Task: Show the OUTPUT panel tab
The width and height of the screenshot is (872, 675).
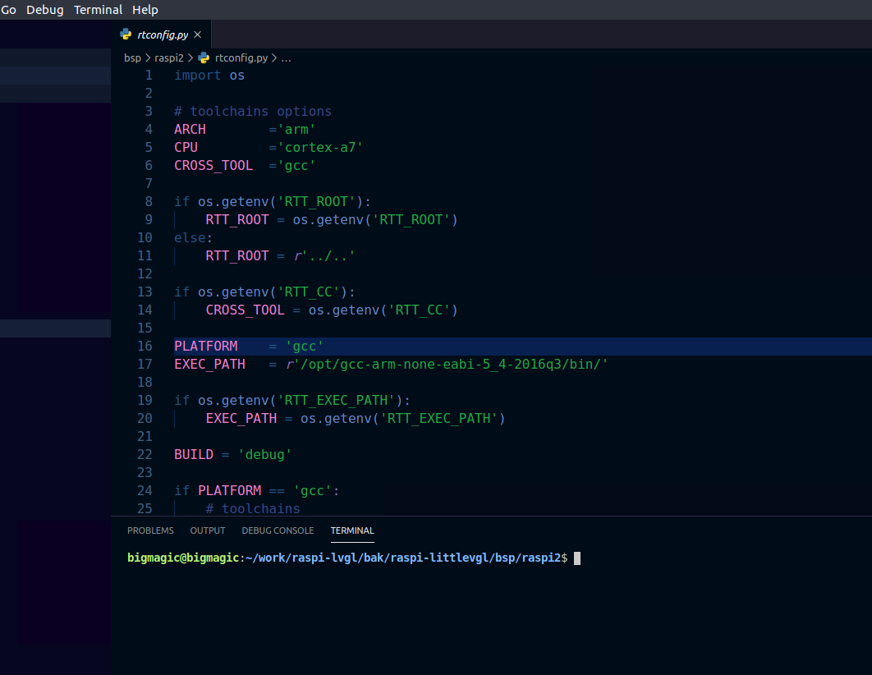Action: pyautogui.click(x=207, y=531)
